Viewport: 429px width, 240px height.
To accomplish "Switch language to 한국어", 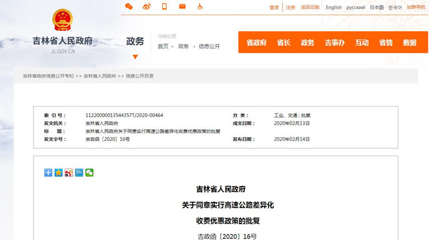I will tap(395, 7).
